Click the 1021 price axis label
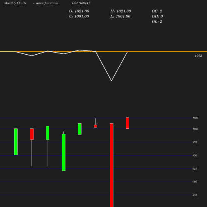The width and height of the screenshot is (207, 207). (195, 118)
